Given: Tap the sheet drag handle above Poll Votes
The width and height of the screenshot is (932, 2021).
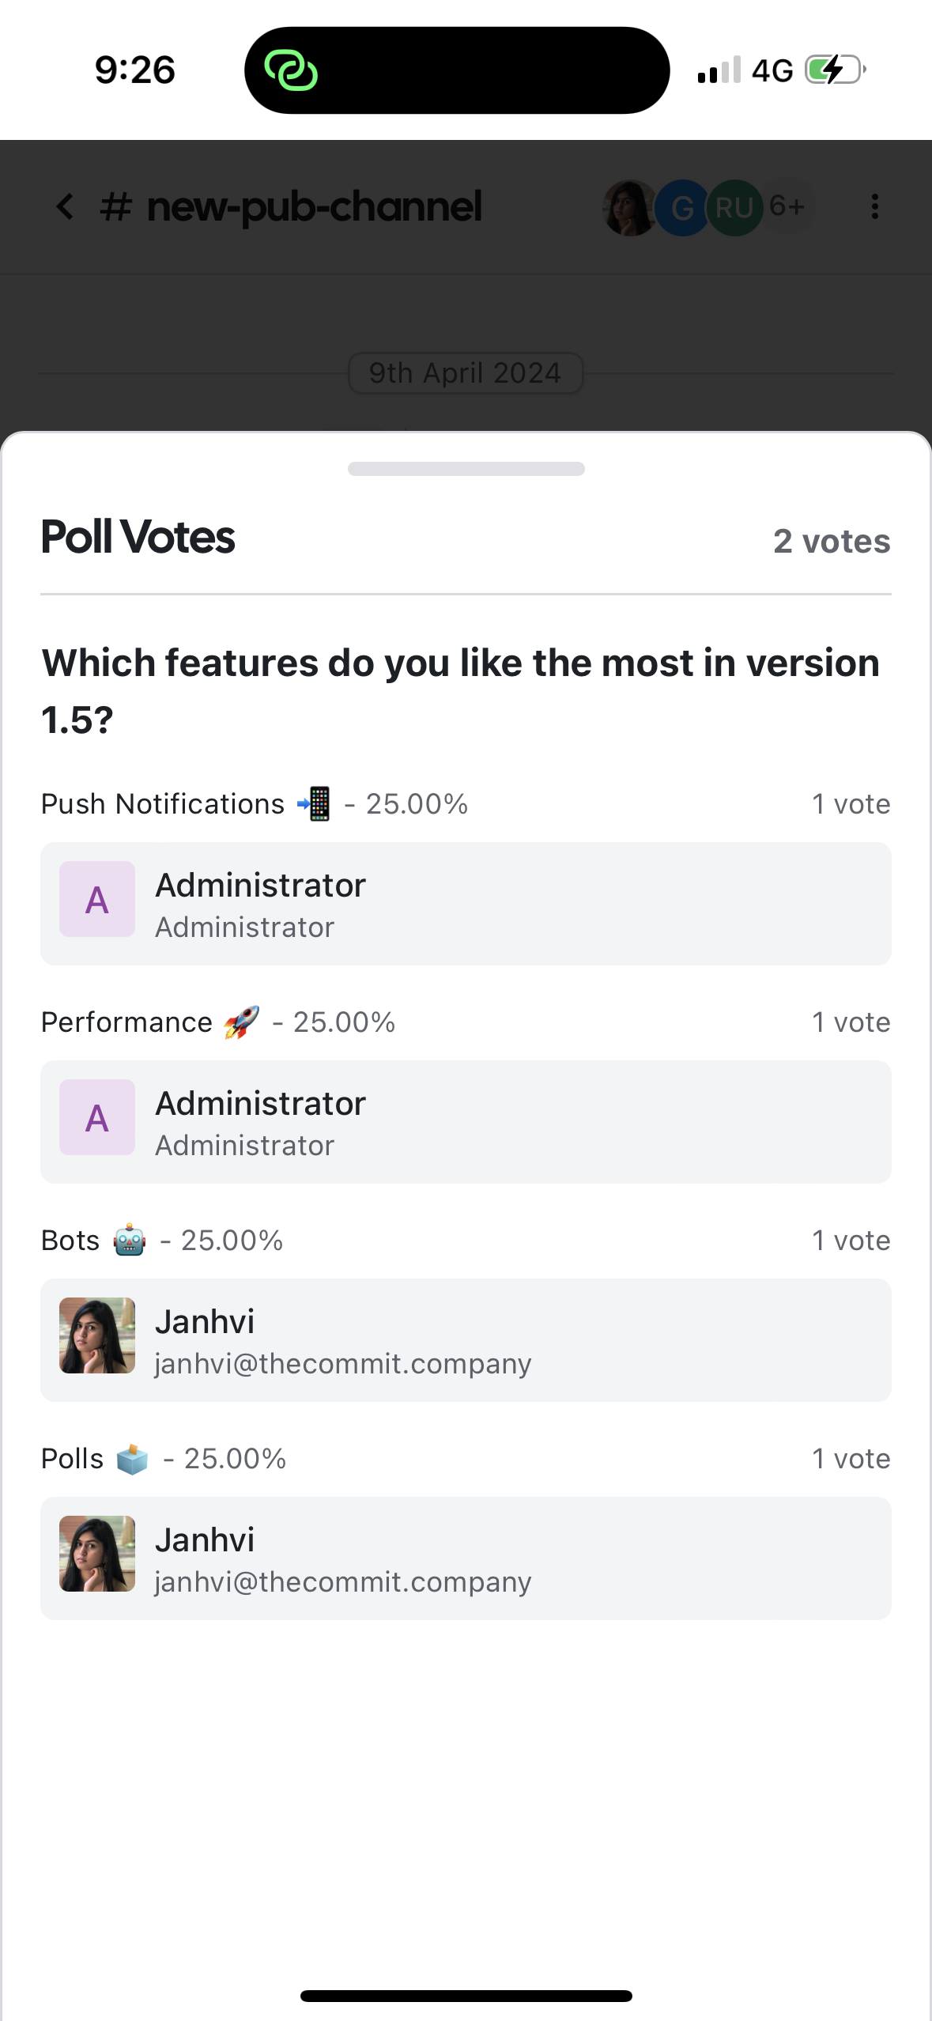Looking at the screenshot, I should [x=466, y=469].
